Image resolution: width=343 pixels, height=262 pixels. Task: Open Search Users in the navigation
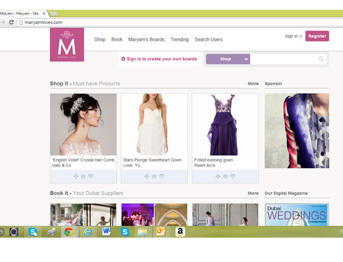click(x=209, y=40)
